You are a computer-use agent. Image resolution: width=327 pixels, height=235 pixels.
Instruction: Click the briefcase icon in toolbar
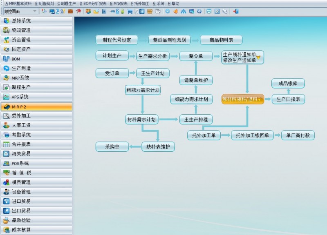[x=70, y=11]
